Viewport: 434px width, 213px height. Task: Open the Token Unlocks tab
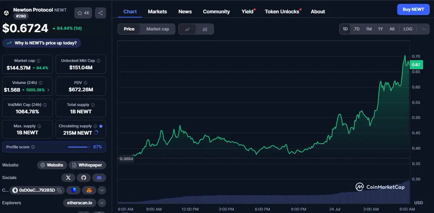[x=282, y=12]
